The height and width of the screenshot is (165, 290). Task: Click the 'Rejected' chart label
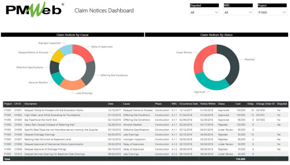pos(250,59)
